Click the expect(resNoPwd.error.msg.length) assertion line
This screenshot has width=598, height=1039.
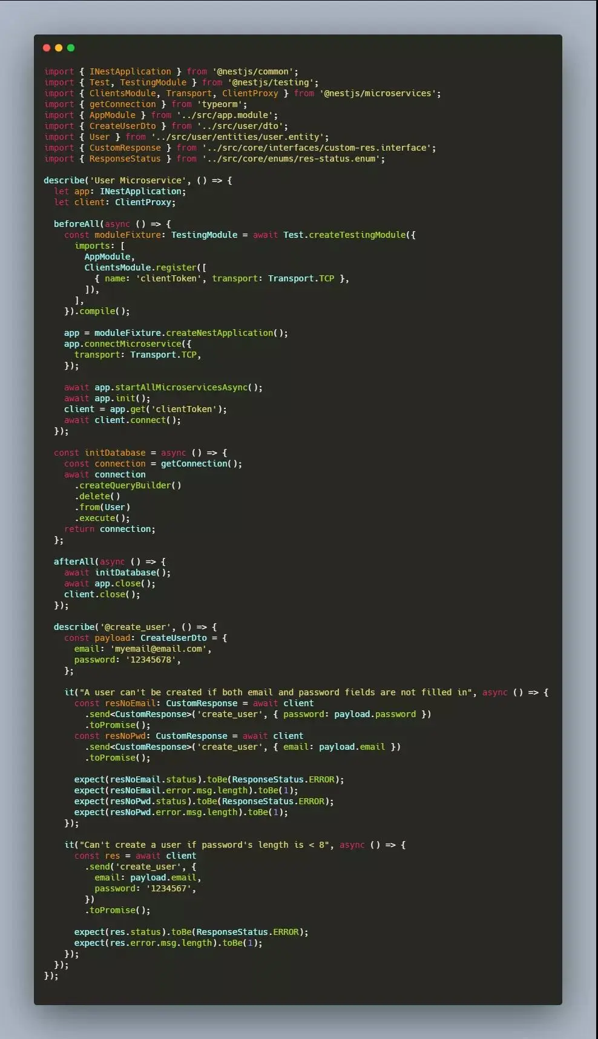point(181,812)
